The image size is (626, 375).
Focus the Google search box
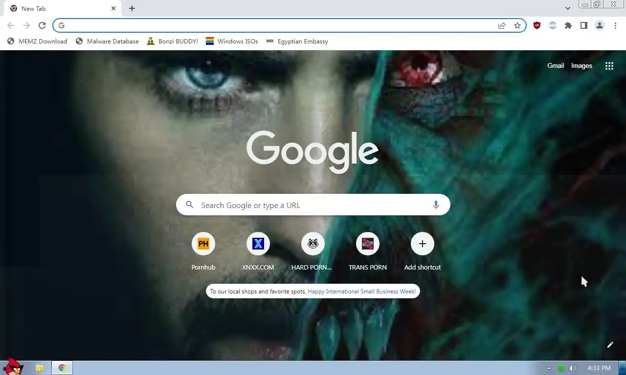[313, 205]
